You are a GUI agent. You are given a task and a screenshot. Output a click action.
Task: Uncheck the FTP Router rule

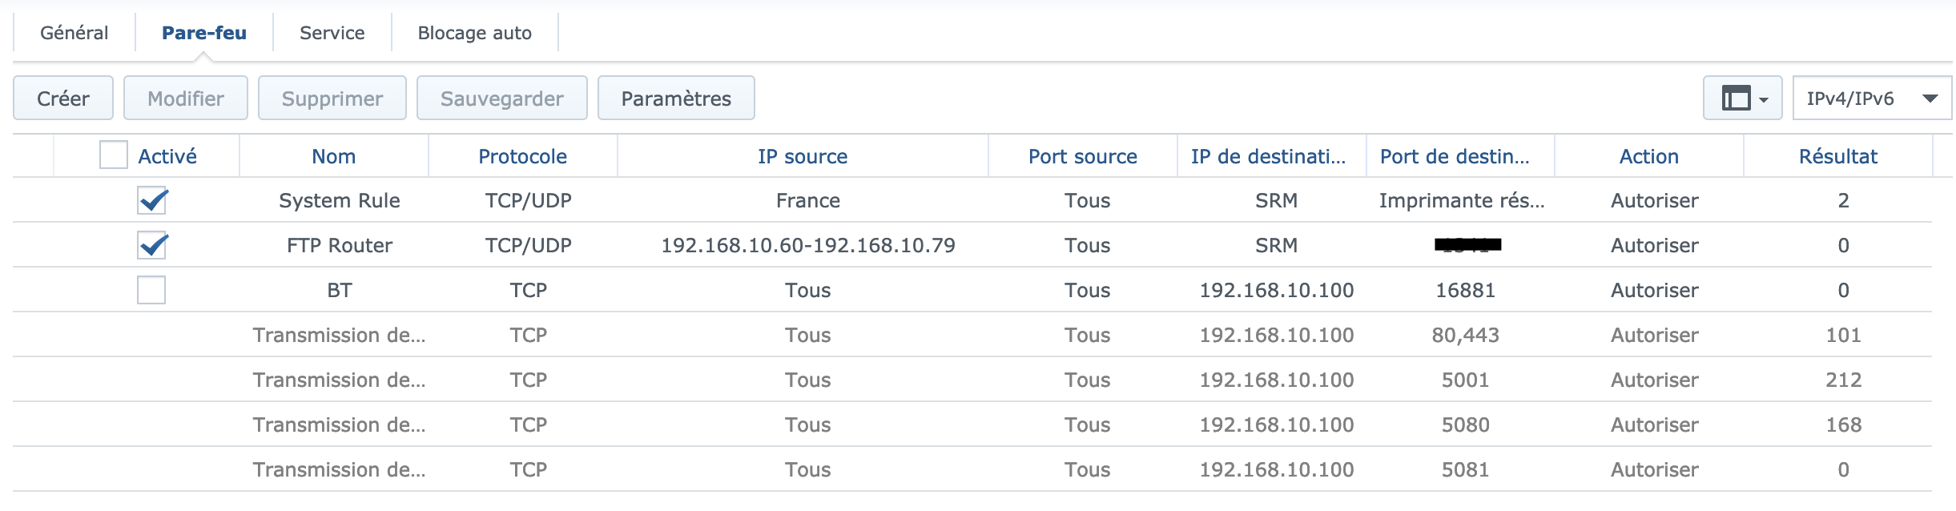(x=152, y=245)
